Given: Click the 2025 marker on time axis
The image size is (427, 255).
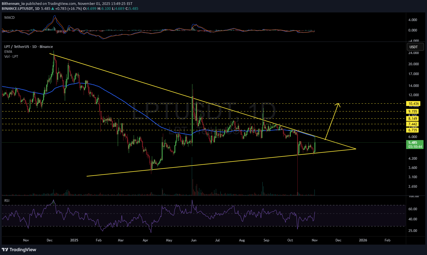Looking at the screenshot, I should click(74, 240).
